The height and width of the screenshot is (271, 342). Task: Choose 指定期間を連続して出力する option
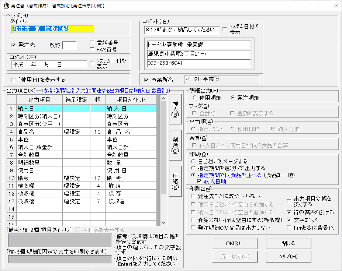[x=193, y=168]
